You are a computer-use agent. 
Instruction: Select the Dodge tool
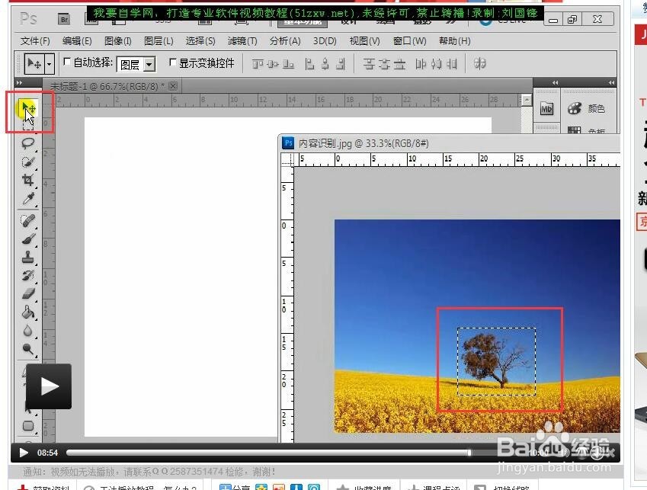[x=27, y=349]
